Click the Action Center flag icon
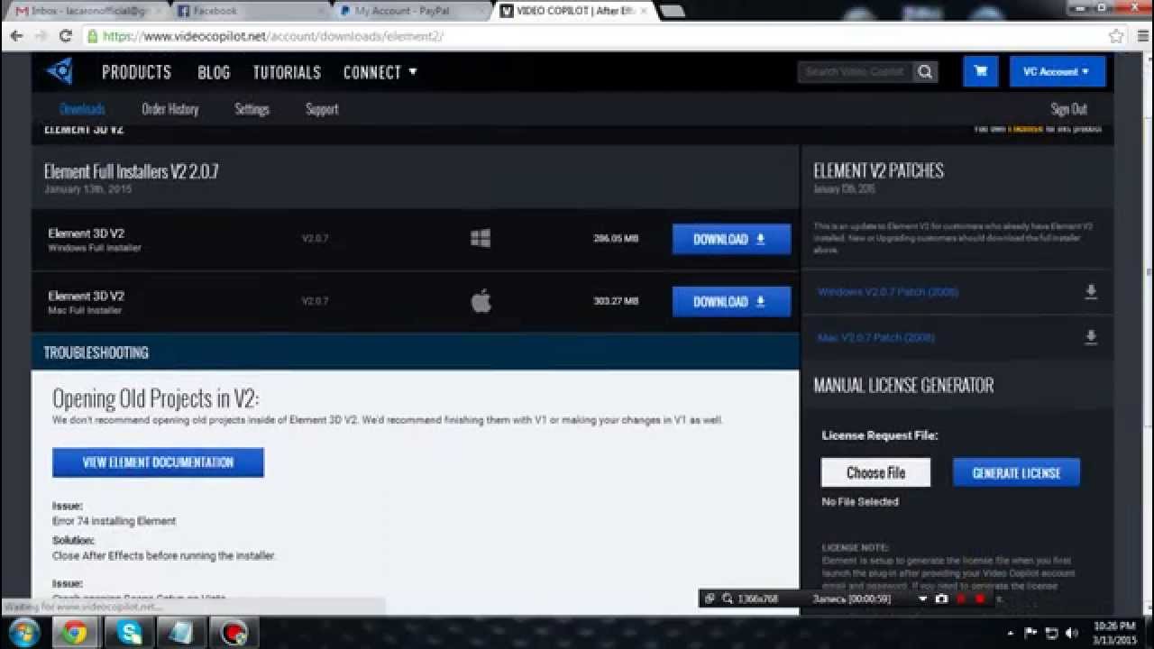1154x649 pixels. (x=1031, y=633)
